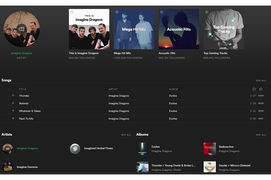Click the 1,392,228 followers count text

(x=128, y=58)
